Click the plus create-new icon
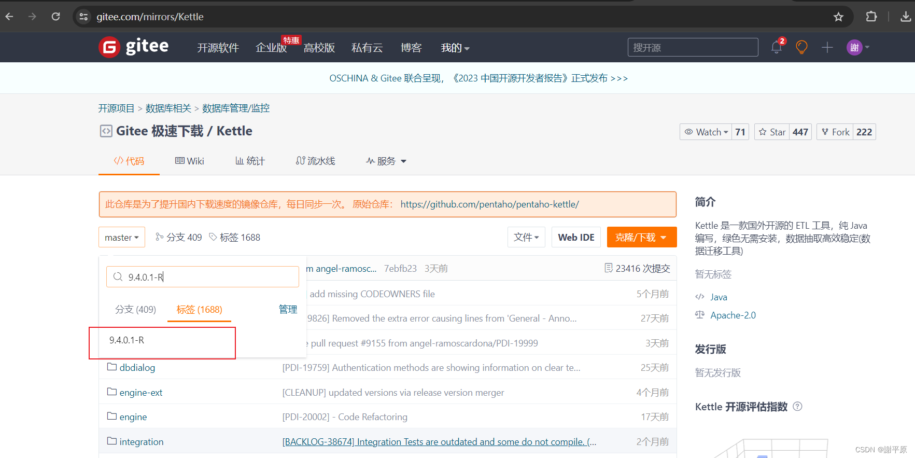This screenshot has height=458, width=915. [x=827, y=48]
